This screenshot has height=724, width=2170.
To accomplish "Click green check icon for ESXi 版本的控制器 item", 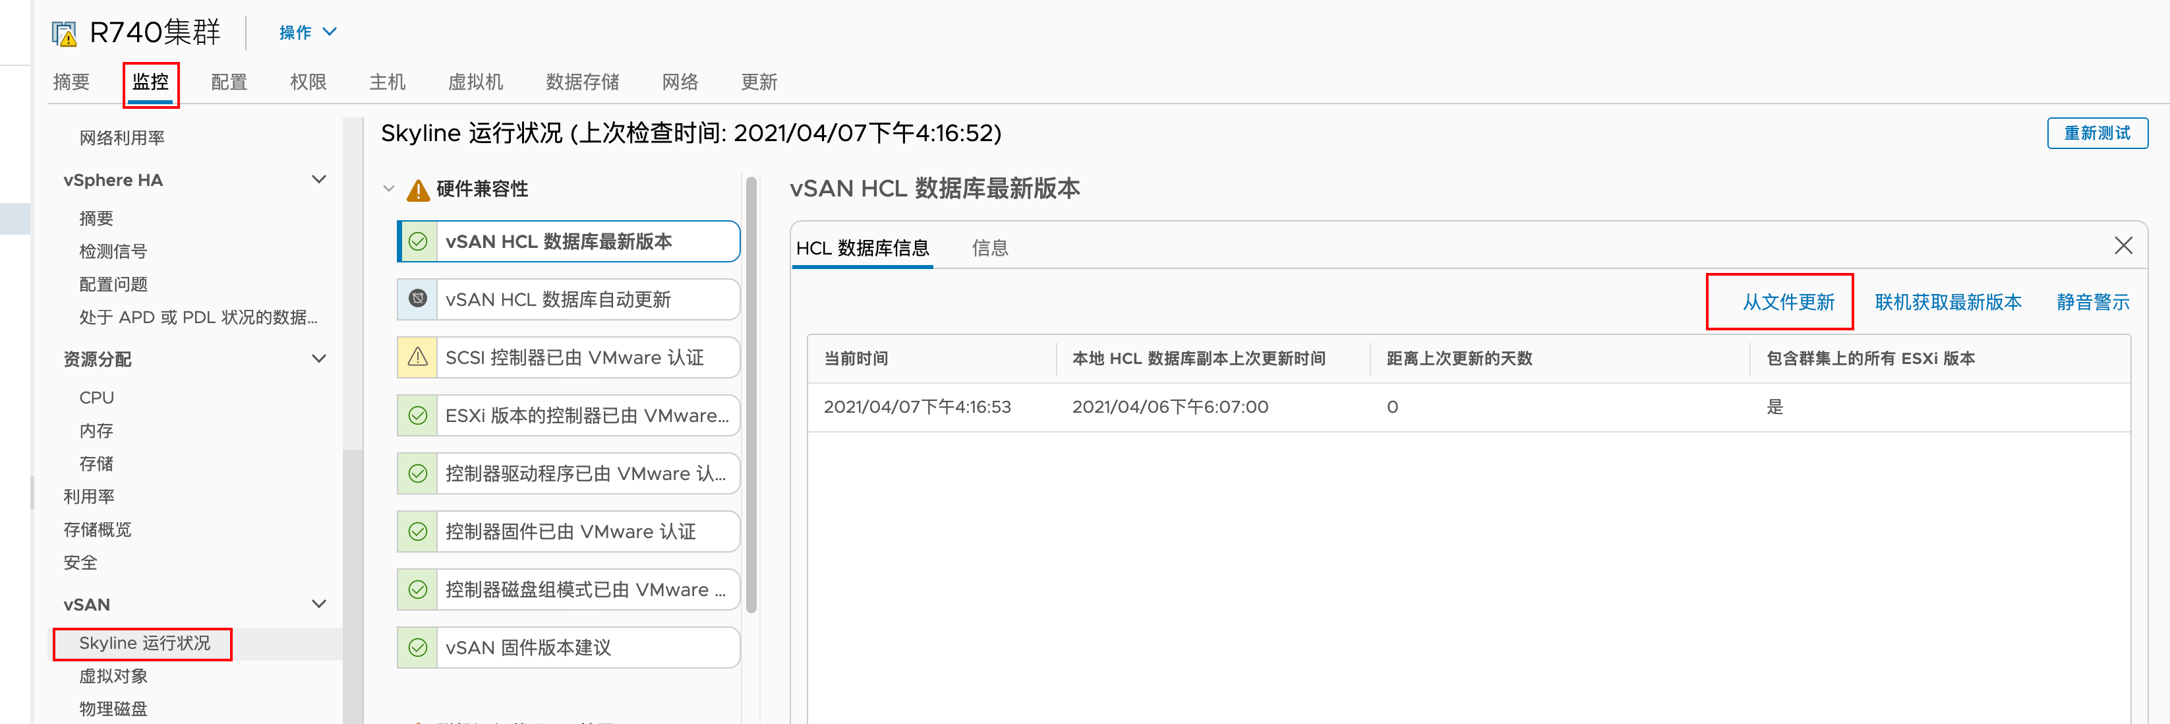I will tap(418, 415).
